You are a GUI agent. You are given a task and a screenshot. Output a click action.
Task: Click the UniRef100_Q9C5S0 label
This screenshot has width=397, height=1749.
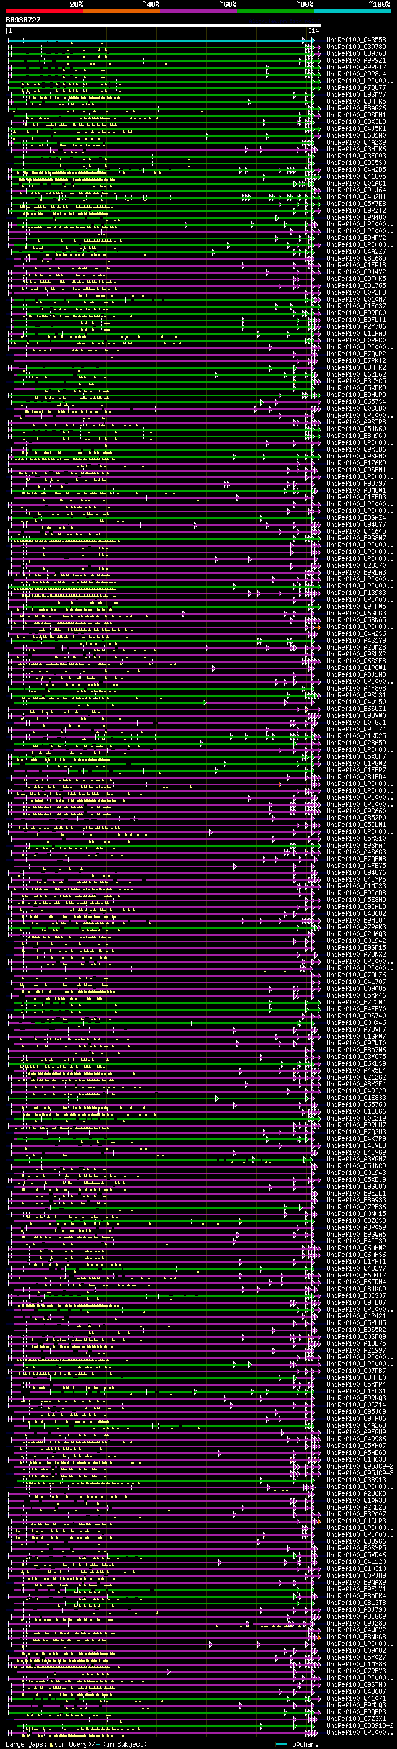(356, 163)
